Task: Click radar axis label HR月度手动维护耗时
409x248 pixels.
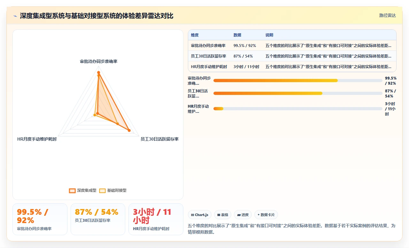Action: pyautogui.click(x=37, y=139)
